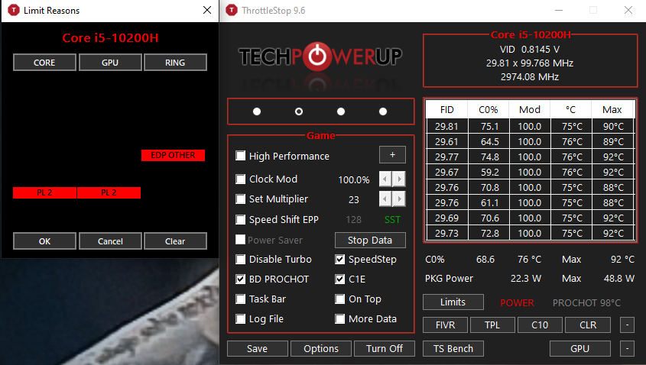Minimize the ThrottleStop window
The width and height of the screenshot is (646, 365).
(559, 10)
